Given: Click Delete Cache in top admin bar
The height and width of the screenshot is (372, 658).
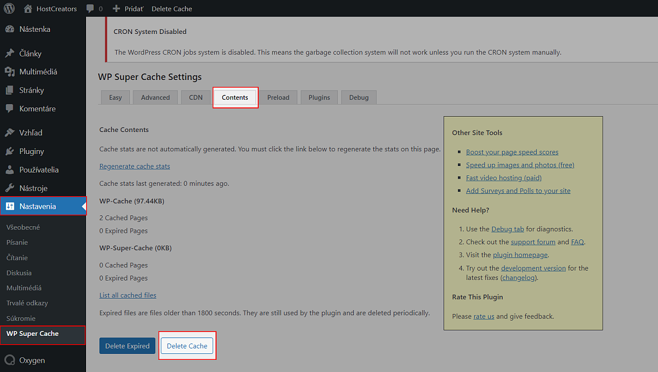Looking at the screenshot, I should click(x=172, y=9).
